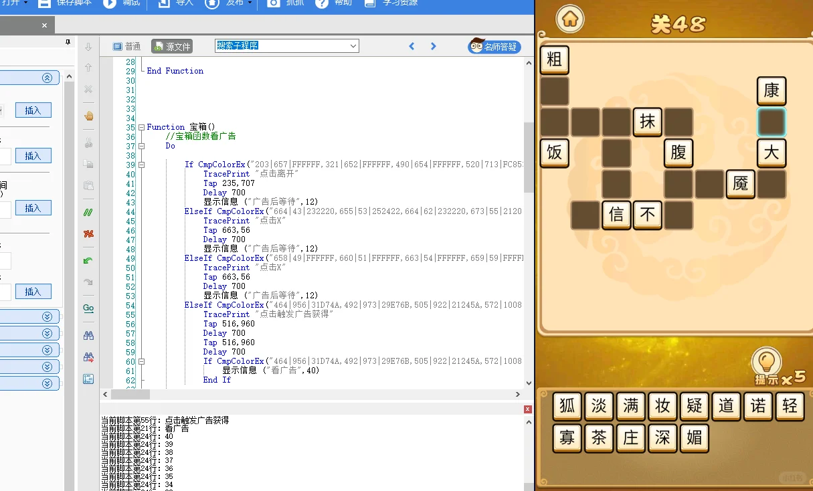The height and width of the screenshot is (491, 813).
Task: Click the green comment-lines icon
Action: 88,212
